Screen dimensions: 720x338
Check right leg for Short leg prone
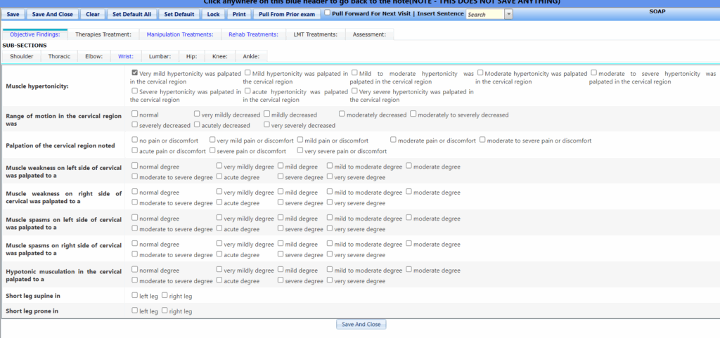165,311
